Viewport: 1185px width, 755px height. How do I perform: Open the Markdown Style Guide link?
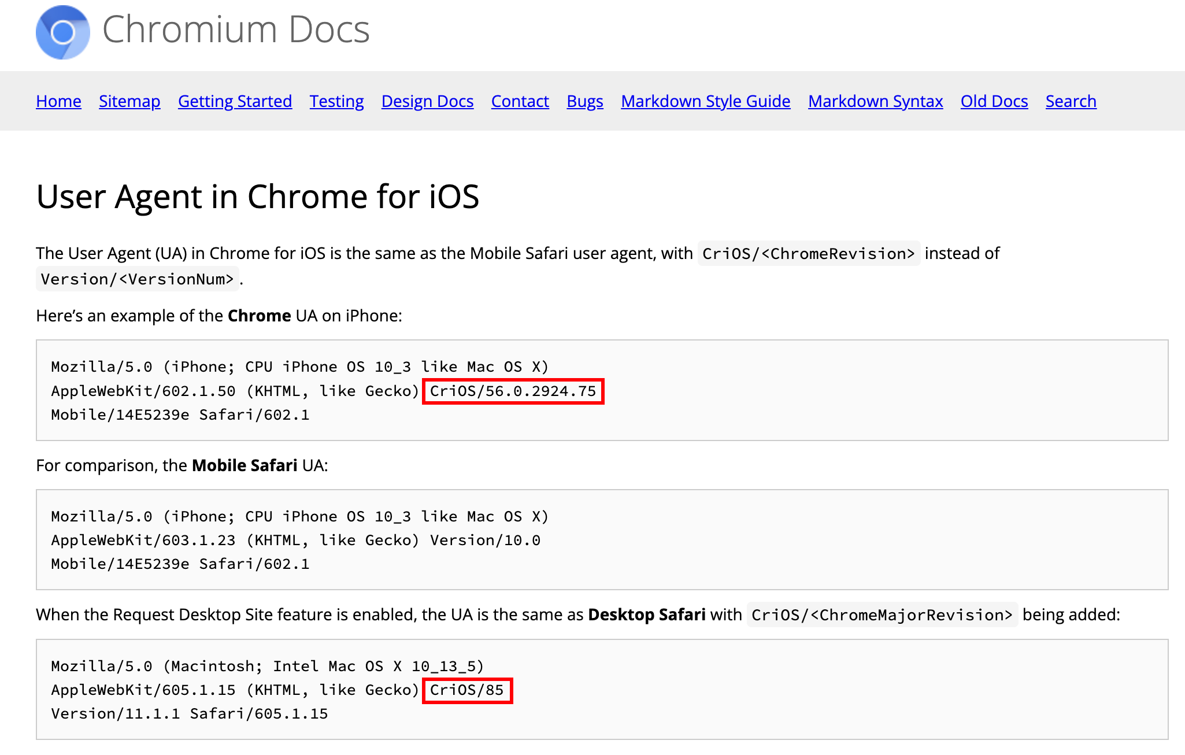pos(705,101)
